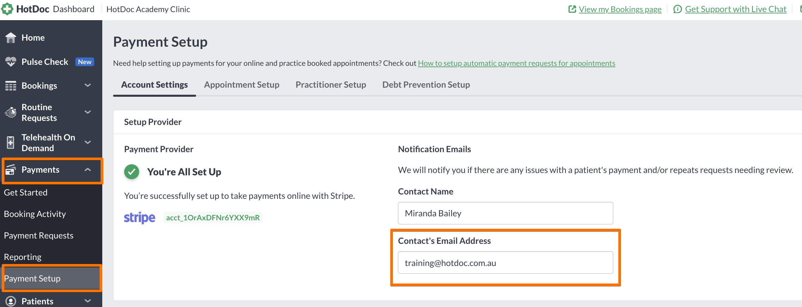The image size is (802, 307).
Task: Open the Practitioner Setup tab
Action: [x=331, y=85]
